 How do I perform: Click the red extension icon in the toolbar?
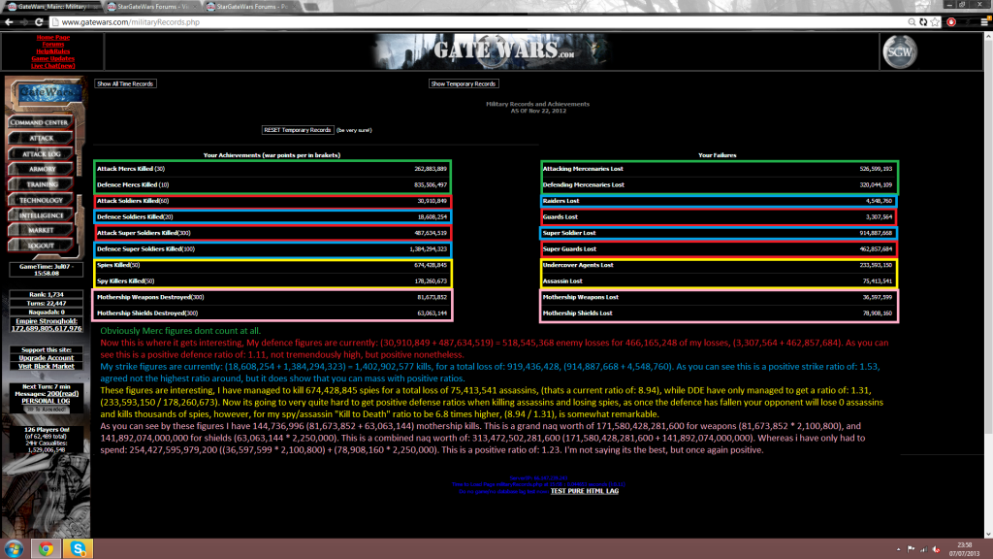coord(951,20)
